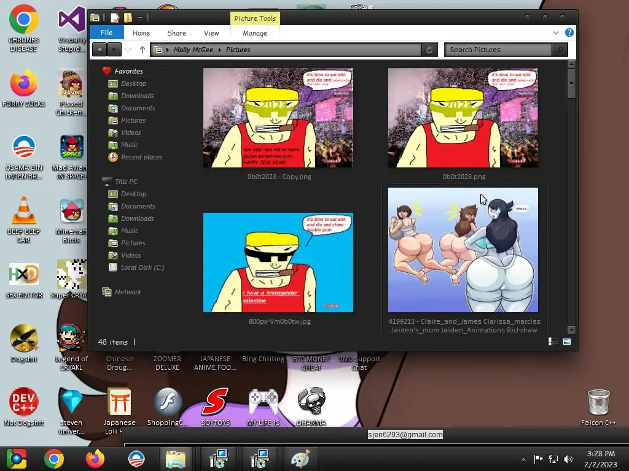Click the Start button on taskbar
629x471 pixels.
[x=16, y=459]
